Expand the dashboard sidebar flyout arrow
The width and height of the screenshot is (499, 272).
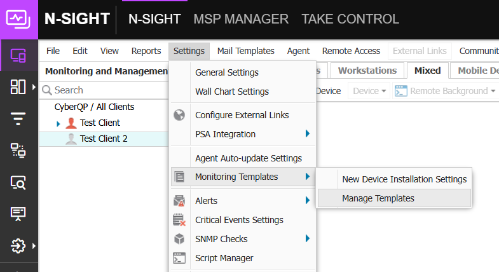(34, 87)
